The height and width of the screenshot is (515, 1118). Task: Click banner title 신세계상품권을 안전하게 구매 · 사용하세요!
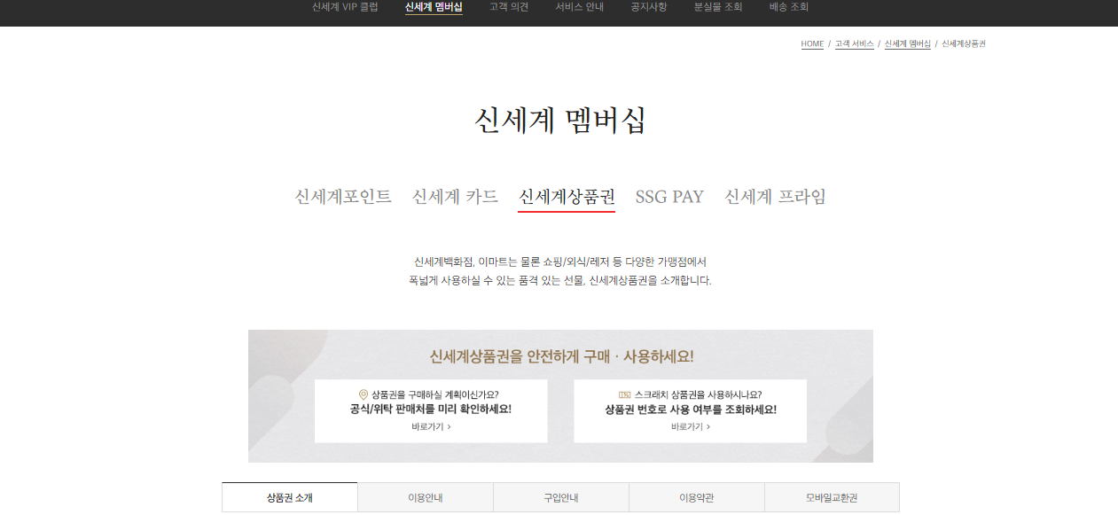click(561, 356)
